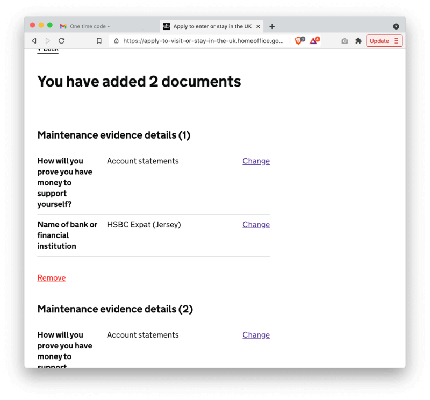Click the green fullscreen window button

coord(50,25)
